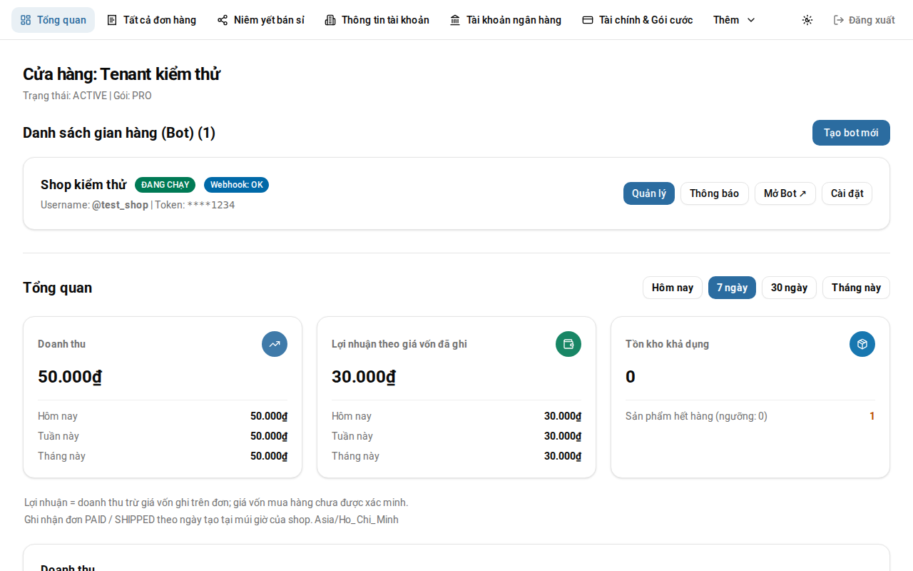The height and width of the screenshot is (571, 913).
Task: Expand the Thêm dropdown menu
Action: 734,20
